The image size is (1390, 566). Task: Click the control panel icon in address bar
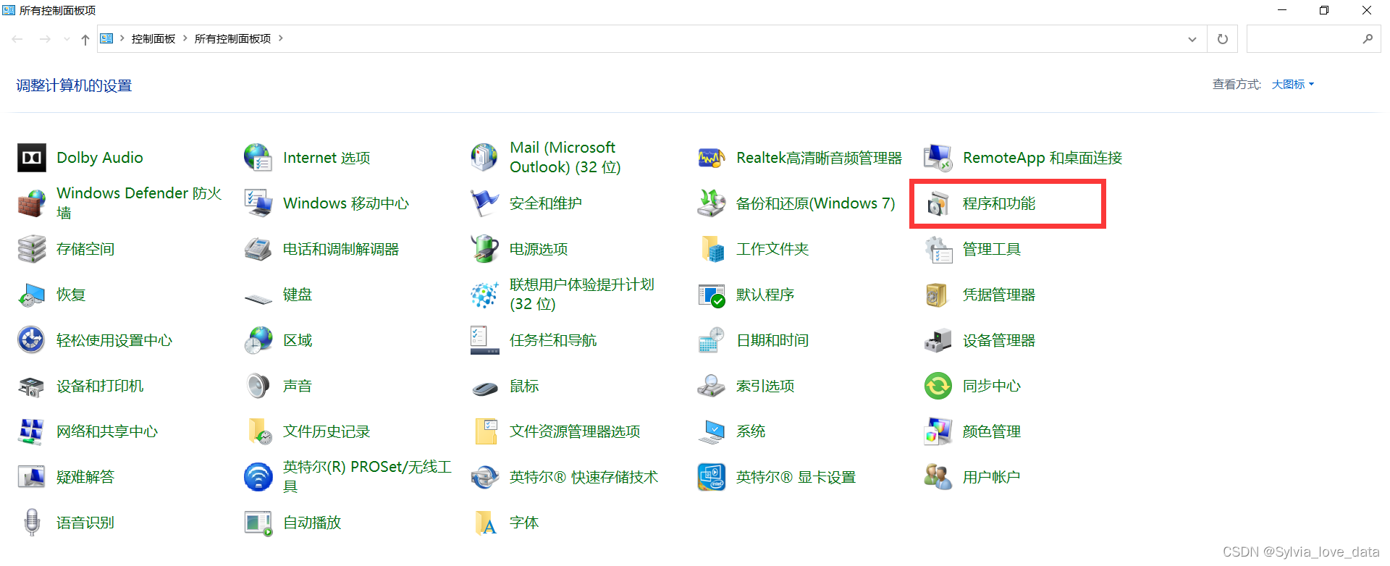click(x=106, y=38)
